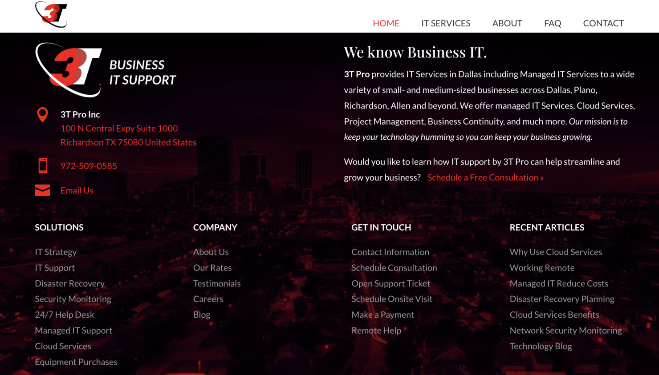The width and height of the screenshot is (659, 375).
Task: Open the Technology Blog link
Action: coord(541,346)
